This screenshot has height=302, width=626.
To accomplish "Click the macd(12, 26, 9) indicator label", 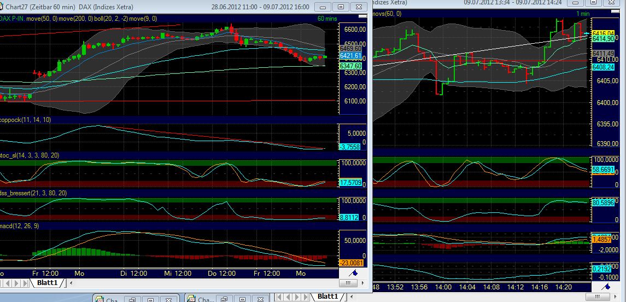I will click(x=20, y=226).
